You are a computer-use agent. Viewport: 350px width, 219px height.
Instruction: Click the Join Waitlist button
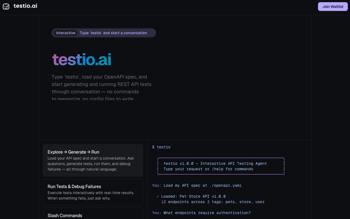[x=333, y=7]
